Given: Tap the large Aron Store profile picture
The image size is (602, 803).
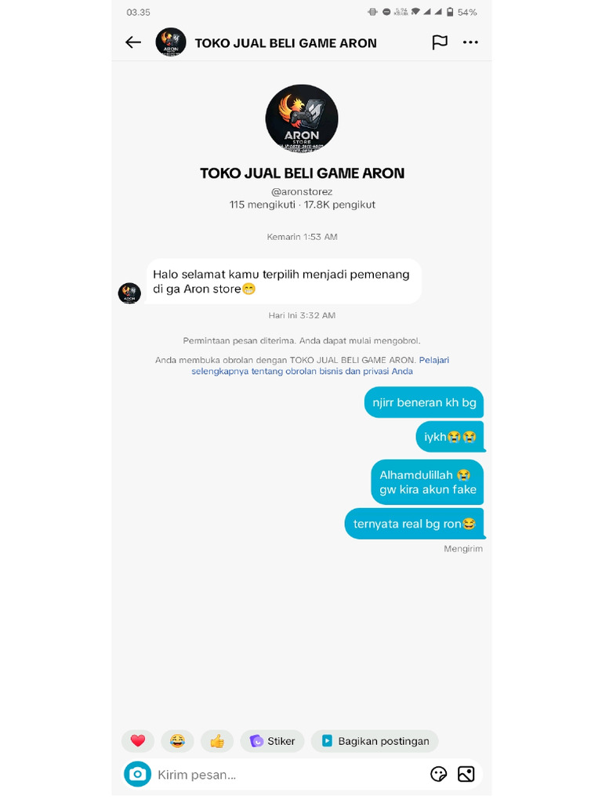Looking at the screenshot, I should [x=302, y=118].
